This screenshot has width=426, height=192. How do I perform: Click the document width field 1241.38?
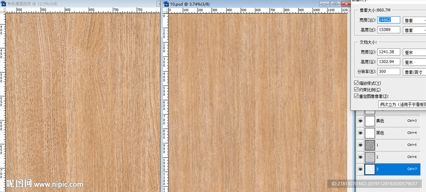389,52
